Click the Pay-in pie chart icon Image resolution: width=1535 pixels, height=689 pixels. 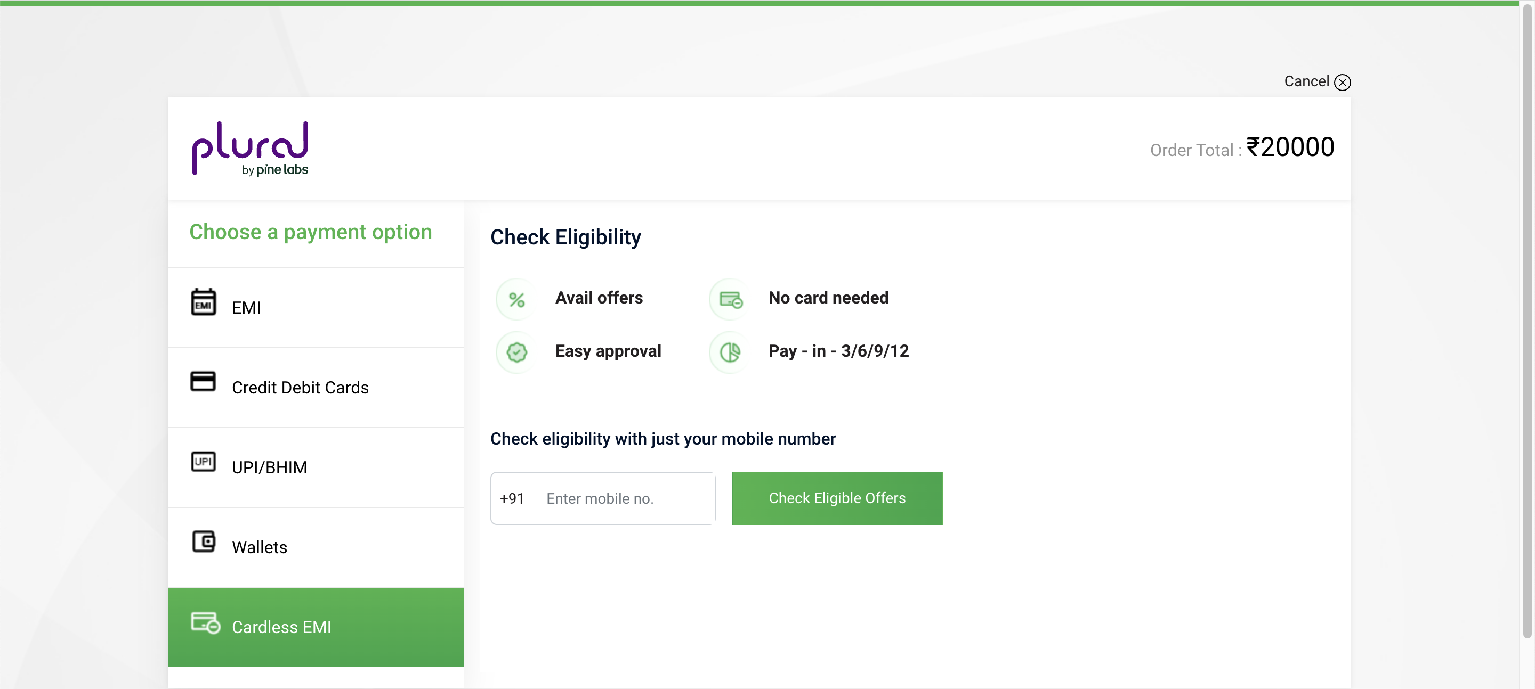tap(730, 352)
